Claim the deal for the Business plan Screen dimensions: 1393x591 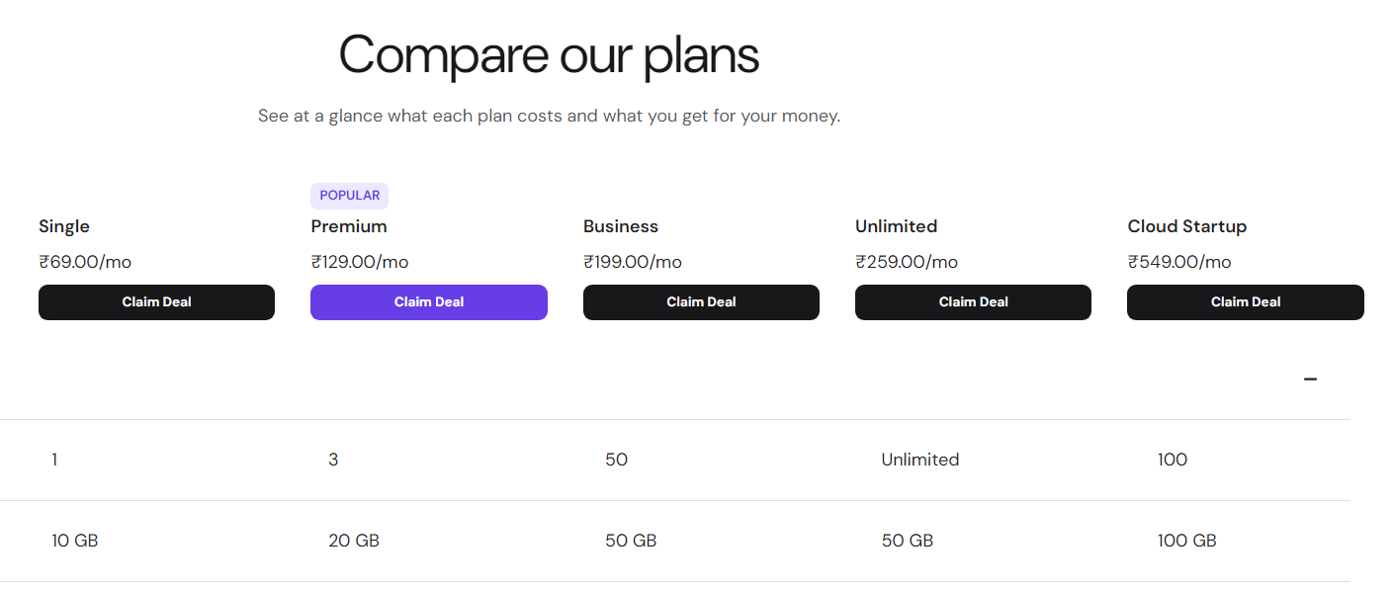pos(701,301)
